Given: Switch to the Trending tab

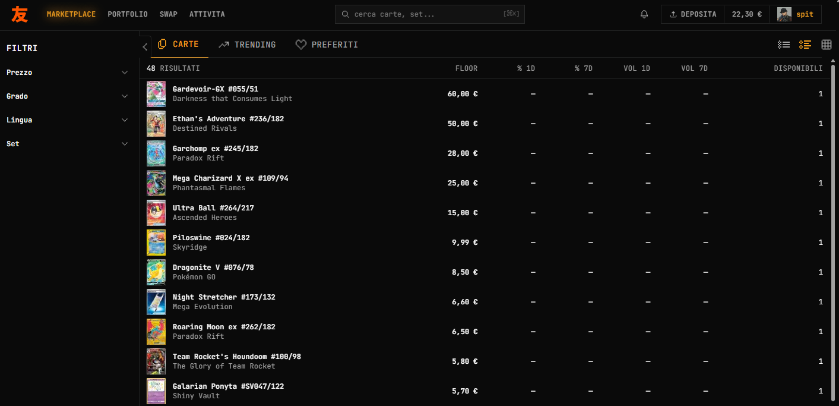Looking at the screenshot, I should [x=247, y=45].
